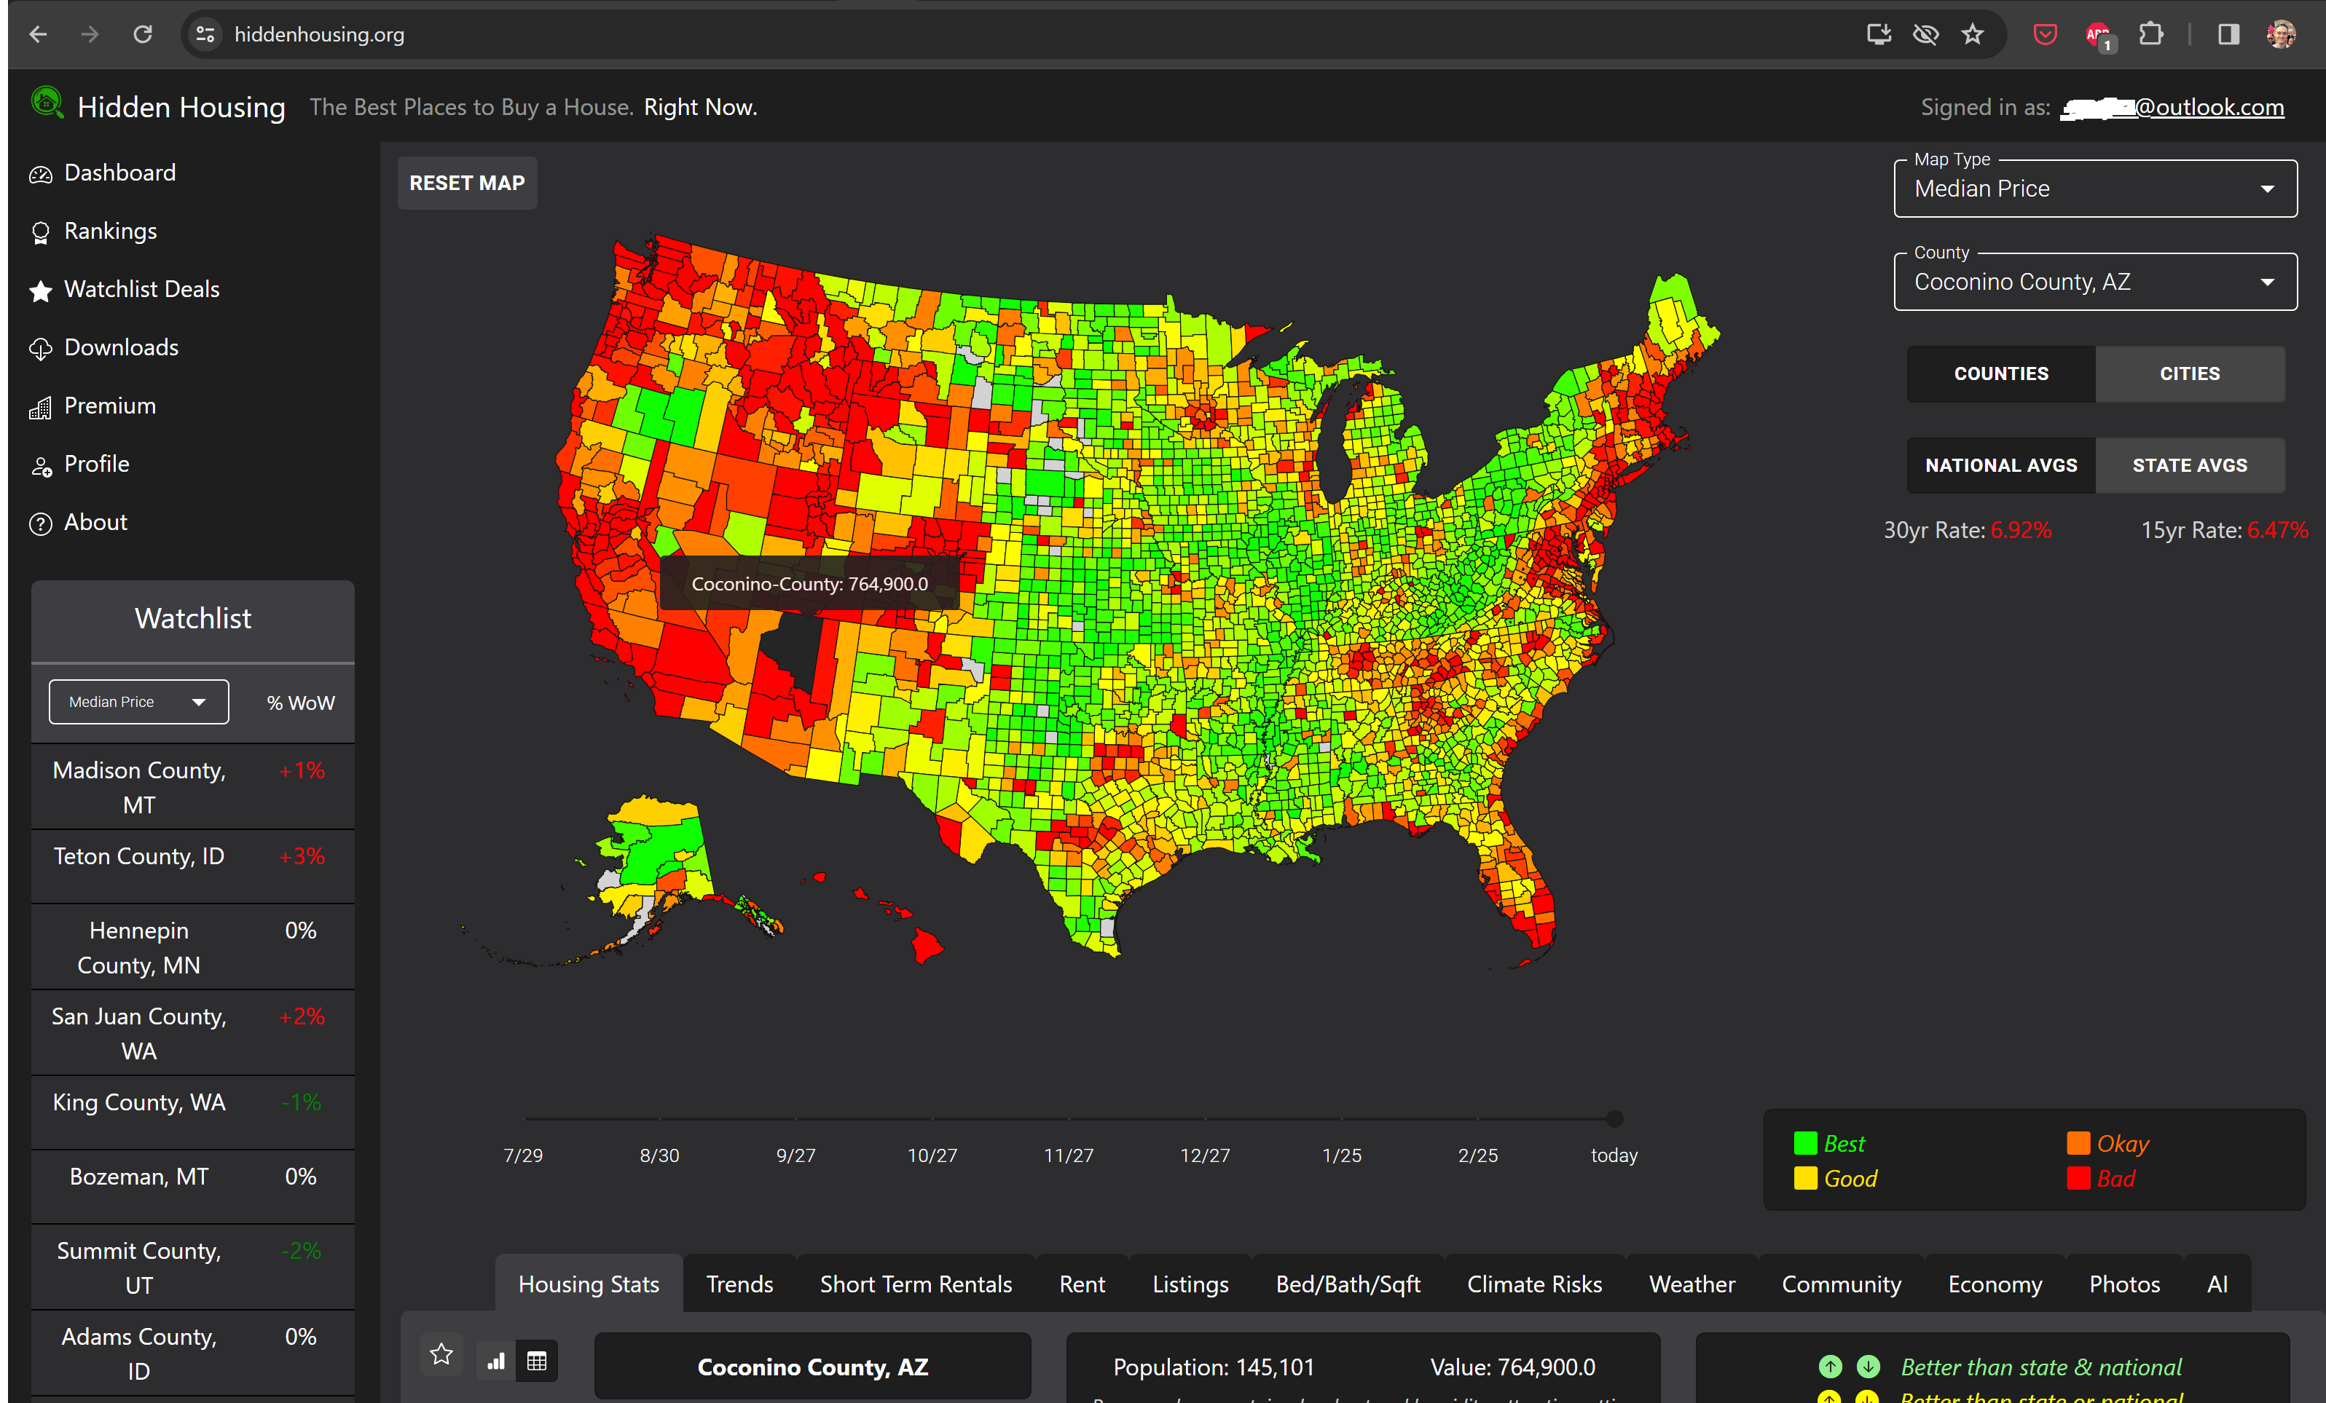
Task: Click the red Bad legend swatch
Action: (2078, 1179)
